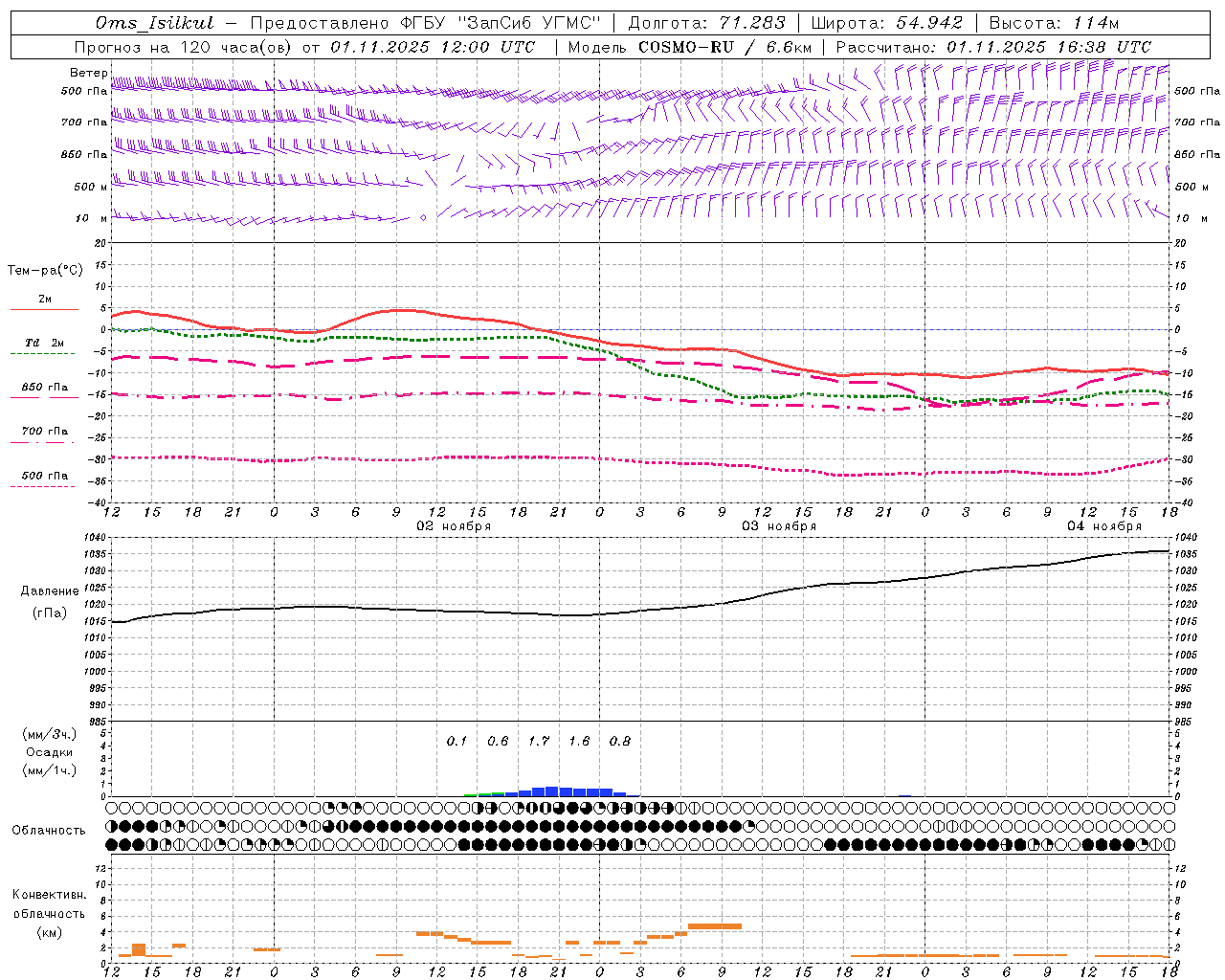Click the 985 value on the right pressure axis
Viewport: 1225px width, 980px height.
pos(1185,723)
